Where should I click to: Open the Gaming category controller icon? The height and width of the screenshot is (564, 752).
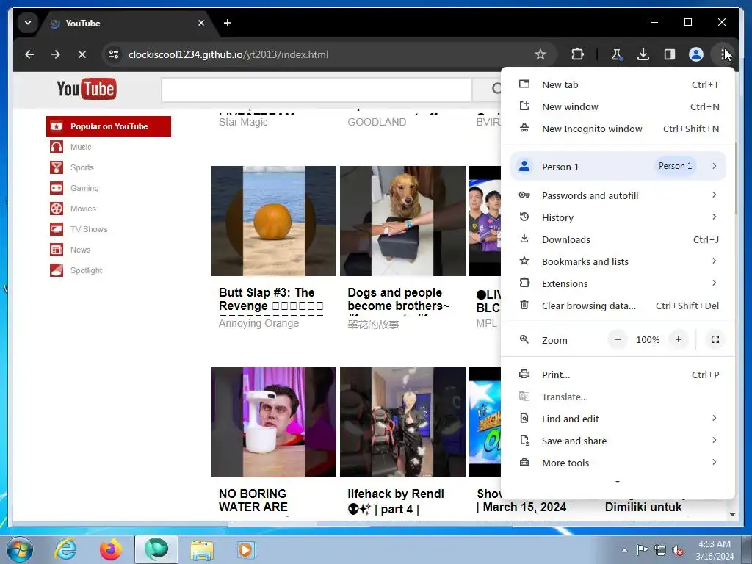click(57, 188)
